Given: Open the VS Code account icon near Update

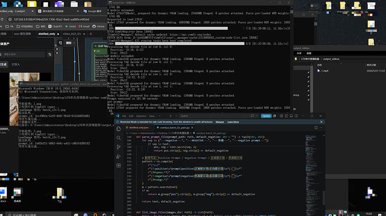Looking at the screenshot, I should click(275, 116).
